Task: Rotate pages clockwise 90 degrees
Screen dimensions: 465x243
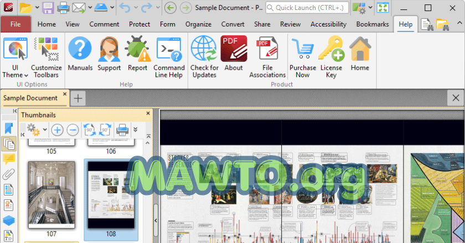Action: [105, 130]
